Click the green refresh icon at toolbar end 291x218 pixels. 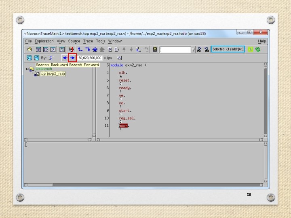[258, 50]
